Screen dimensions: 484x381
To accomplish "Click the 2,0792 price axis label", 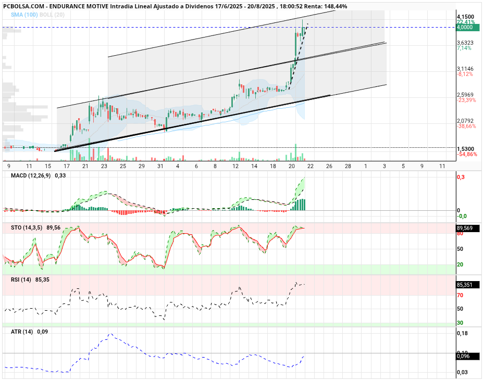I will point(465,121).
